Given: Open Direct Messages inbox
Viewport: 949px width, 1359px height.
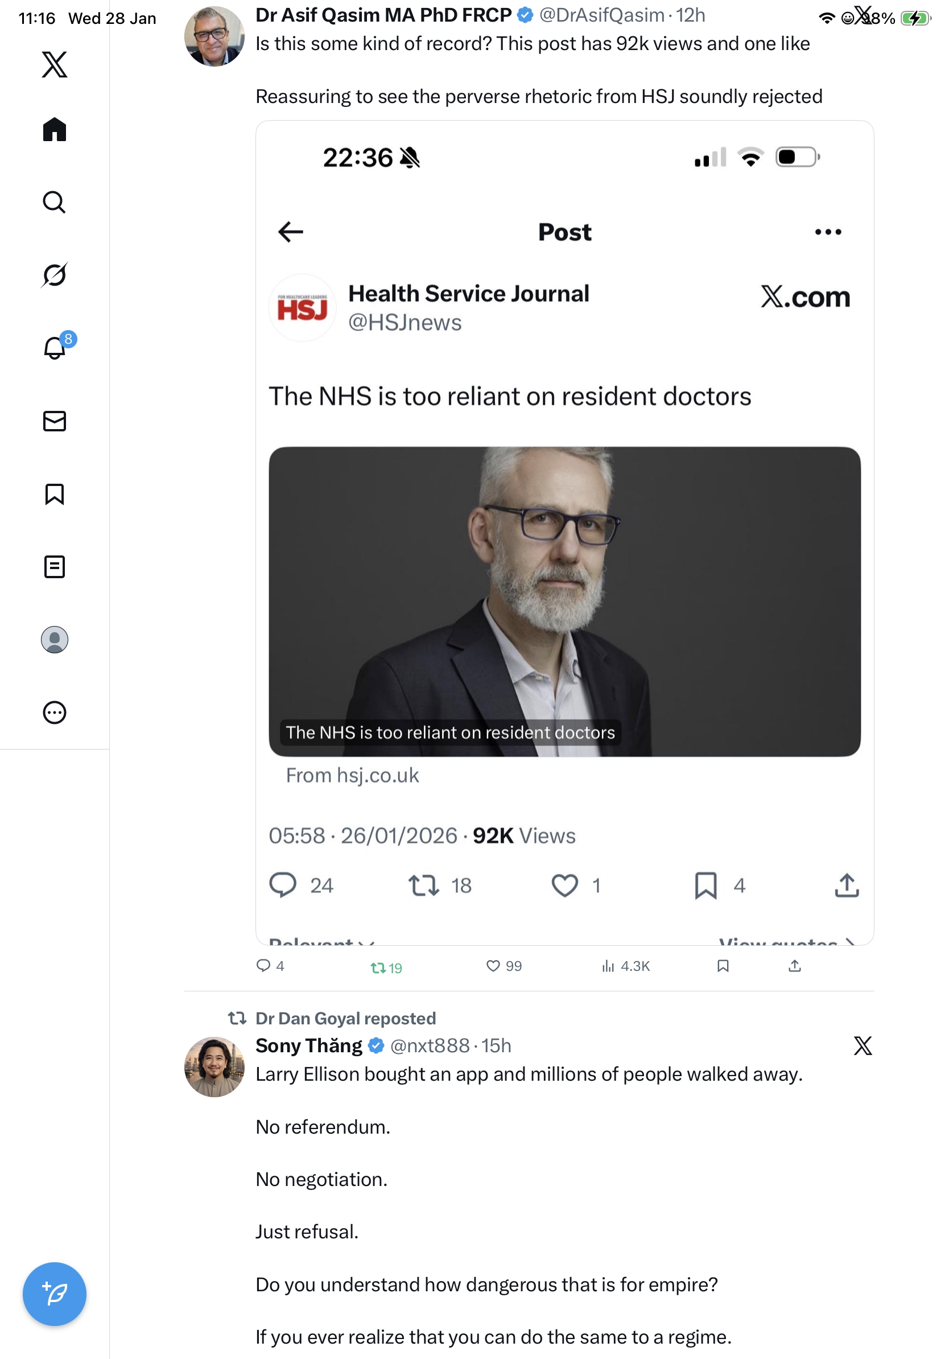Looking at the screenshot, I should click(55, 421).
